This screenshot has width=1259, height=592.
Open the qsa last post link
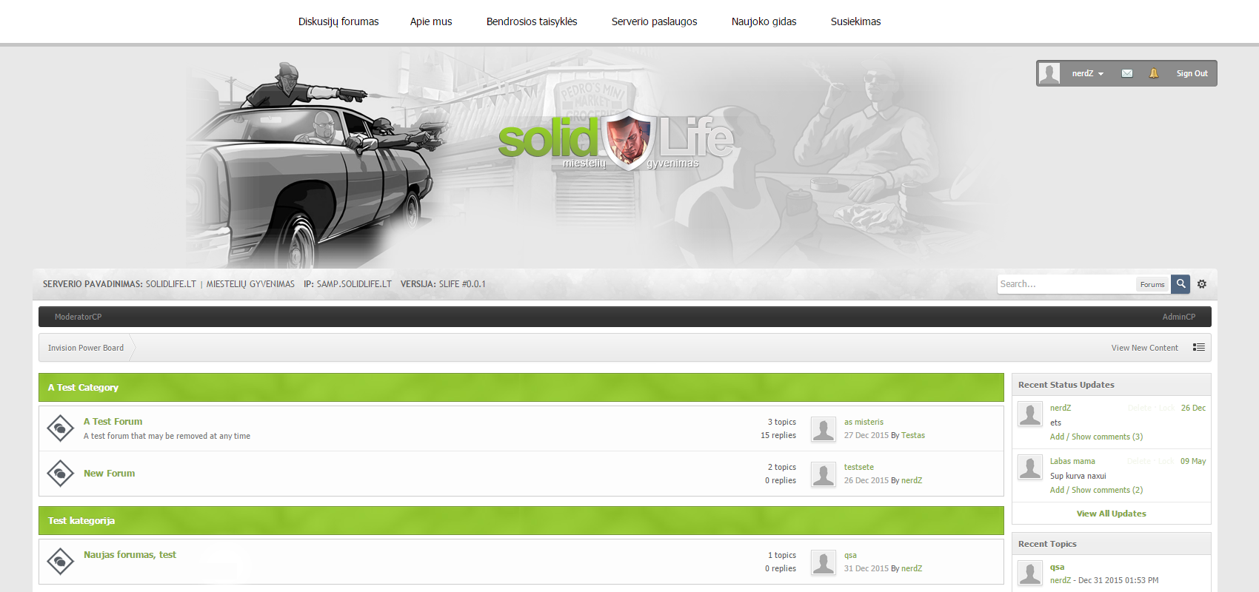[850, 555]
